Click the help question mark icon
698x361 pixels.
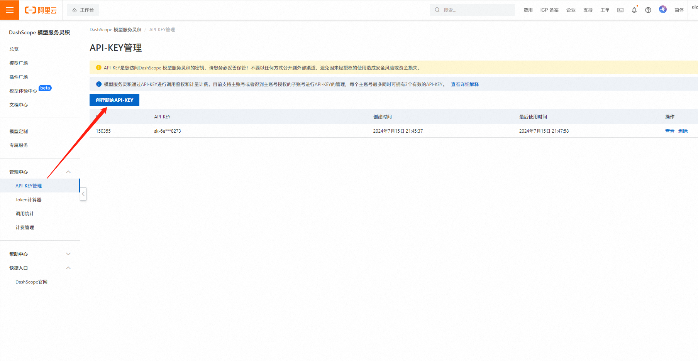pyautogui.click(x=648, y=10)
